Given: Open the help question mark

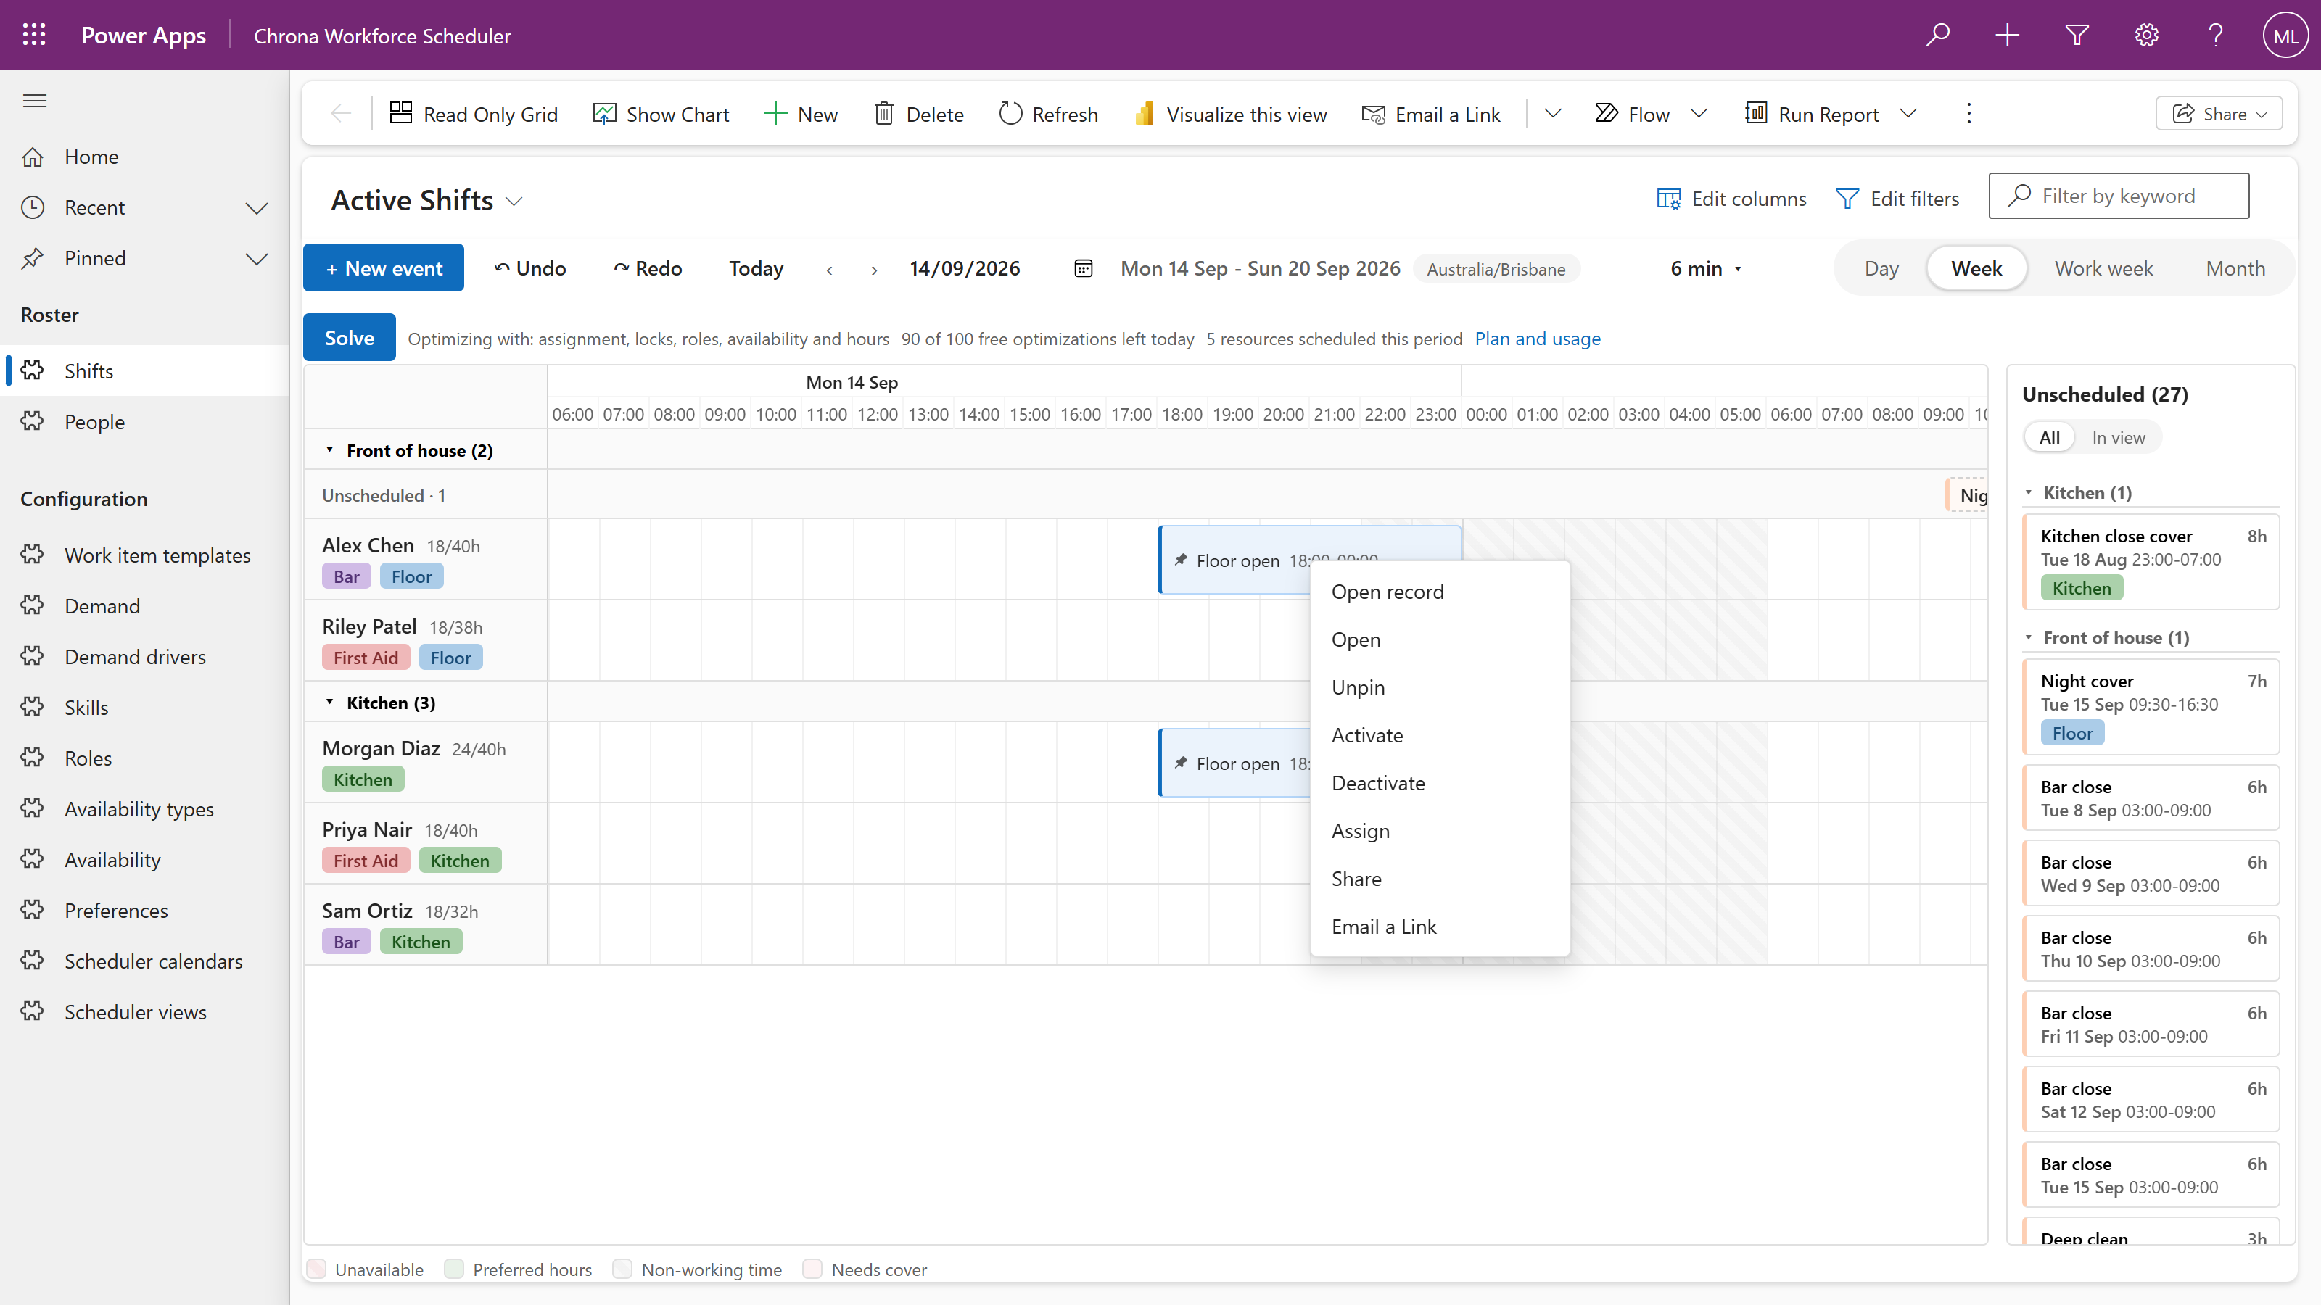Looking at the screenshot, I should pos(2216,35).
